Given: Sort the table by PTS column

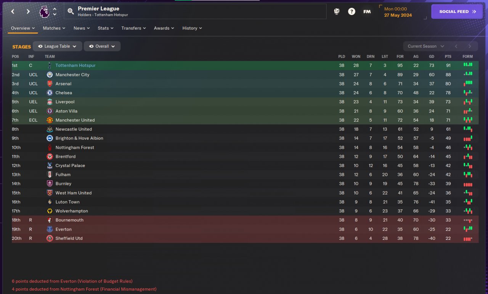Looking at the screenshot, I should [x=448, y=56].
